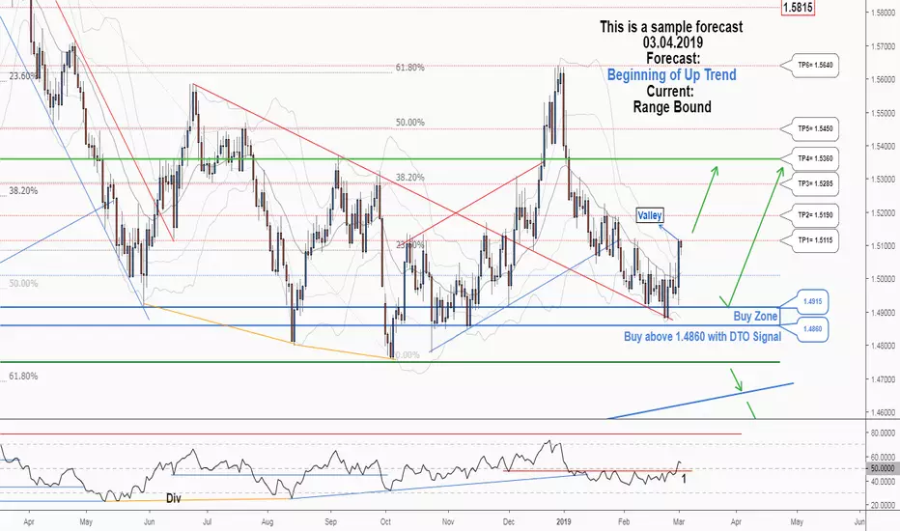
Task: Click the 1.54000 price axis label
Action: (883, 146)
